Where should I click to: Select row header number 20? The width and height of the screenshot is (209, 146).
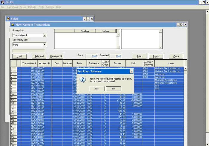13,123
